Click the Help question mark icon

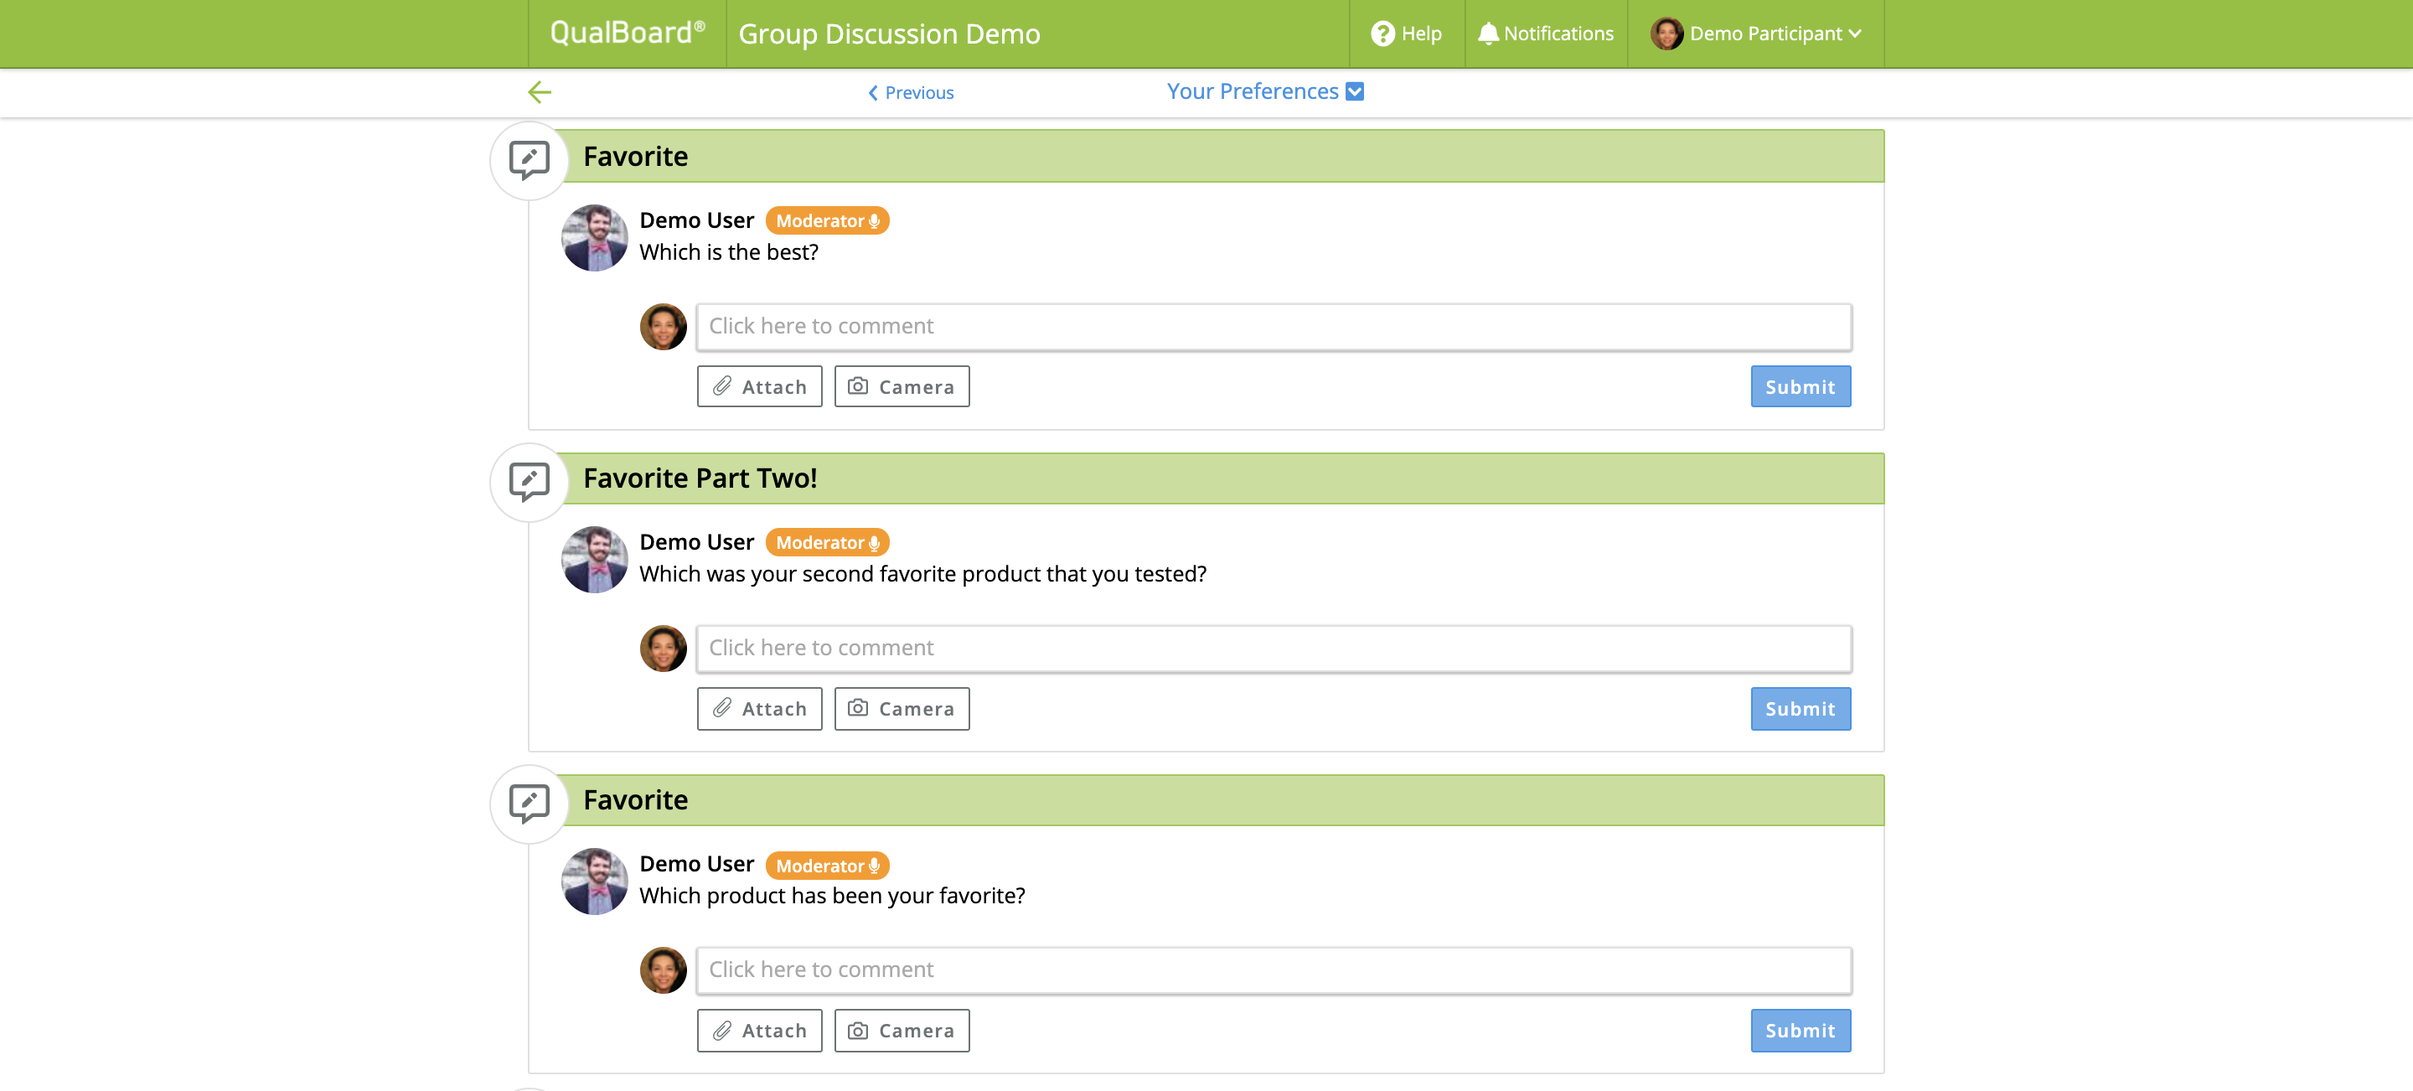1382,34
